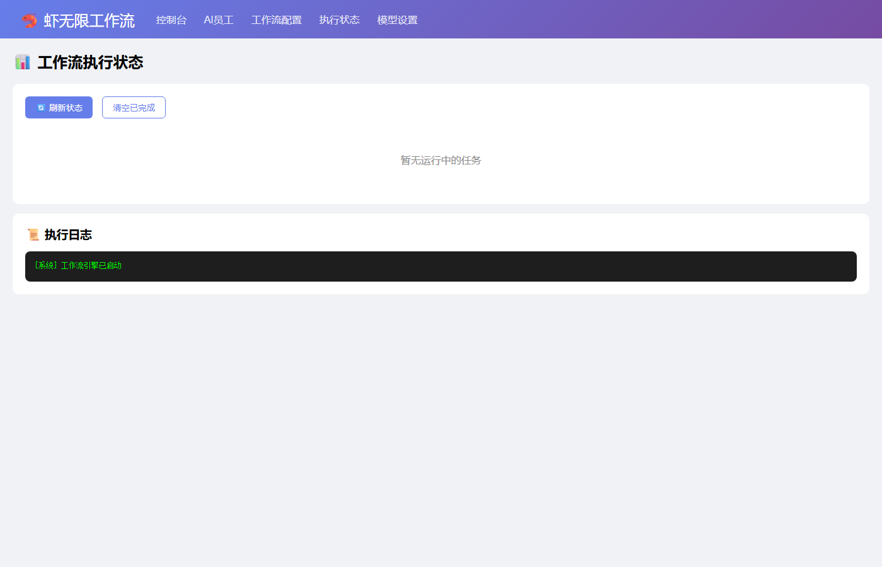Click the 暂无运行中的任务 placeholder text
This screenshot has width=882, height=567.
click(x=440, y=161)
